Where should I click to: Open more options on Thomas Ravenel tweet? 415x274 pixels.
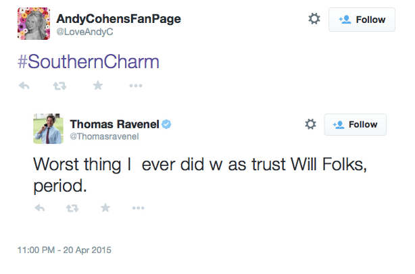[139, 208]
